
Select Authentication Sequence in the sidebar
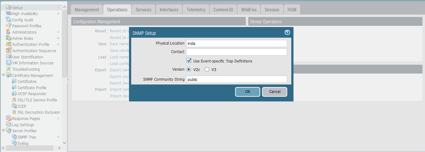[34, 51]
